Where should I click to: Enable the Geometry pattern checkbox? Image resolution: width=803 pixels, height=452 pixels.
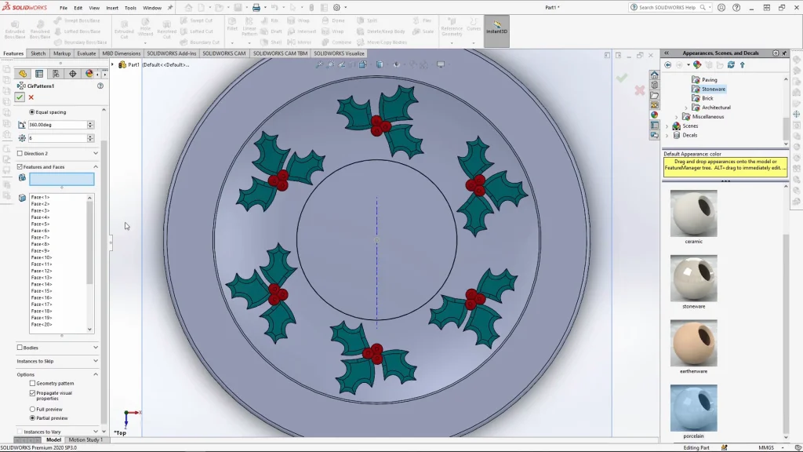point(32,384)
